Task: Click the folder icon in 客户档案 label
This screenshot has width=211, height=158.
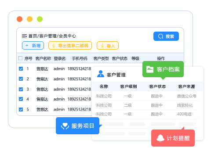Action: click(150, 69)
